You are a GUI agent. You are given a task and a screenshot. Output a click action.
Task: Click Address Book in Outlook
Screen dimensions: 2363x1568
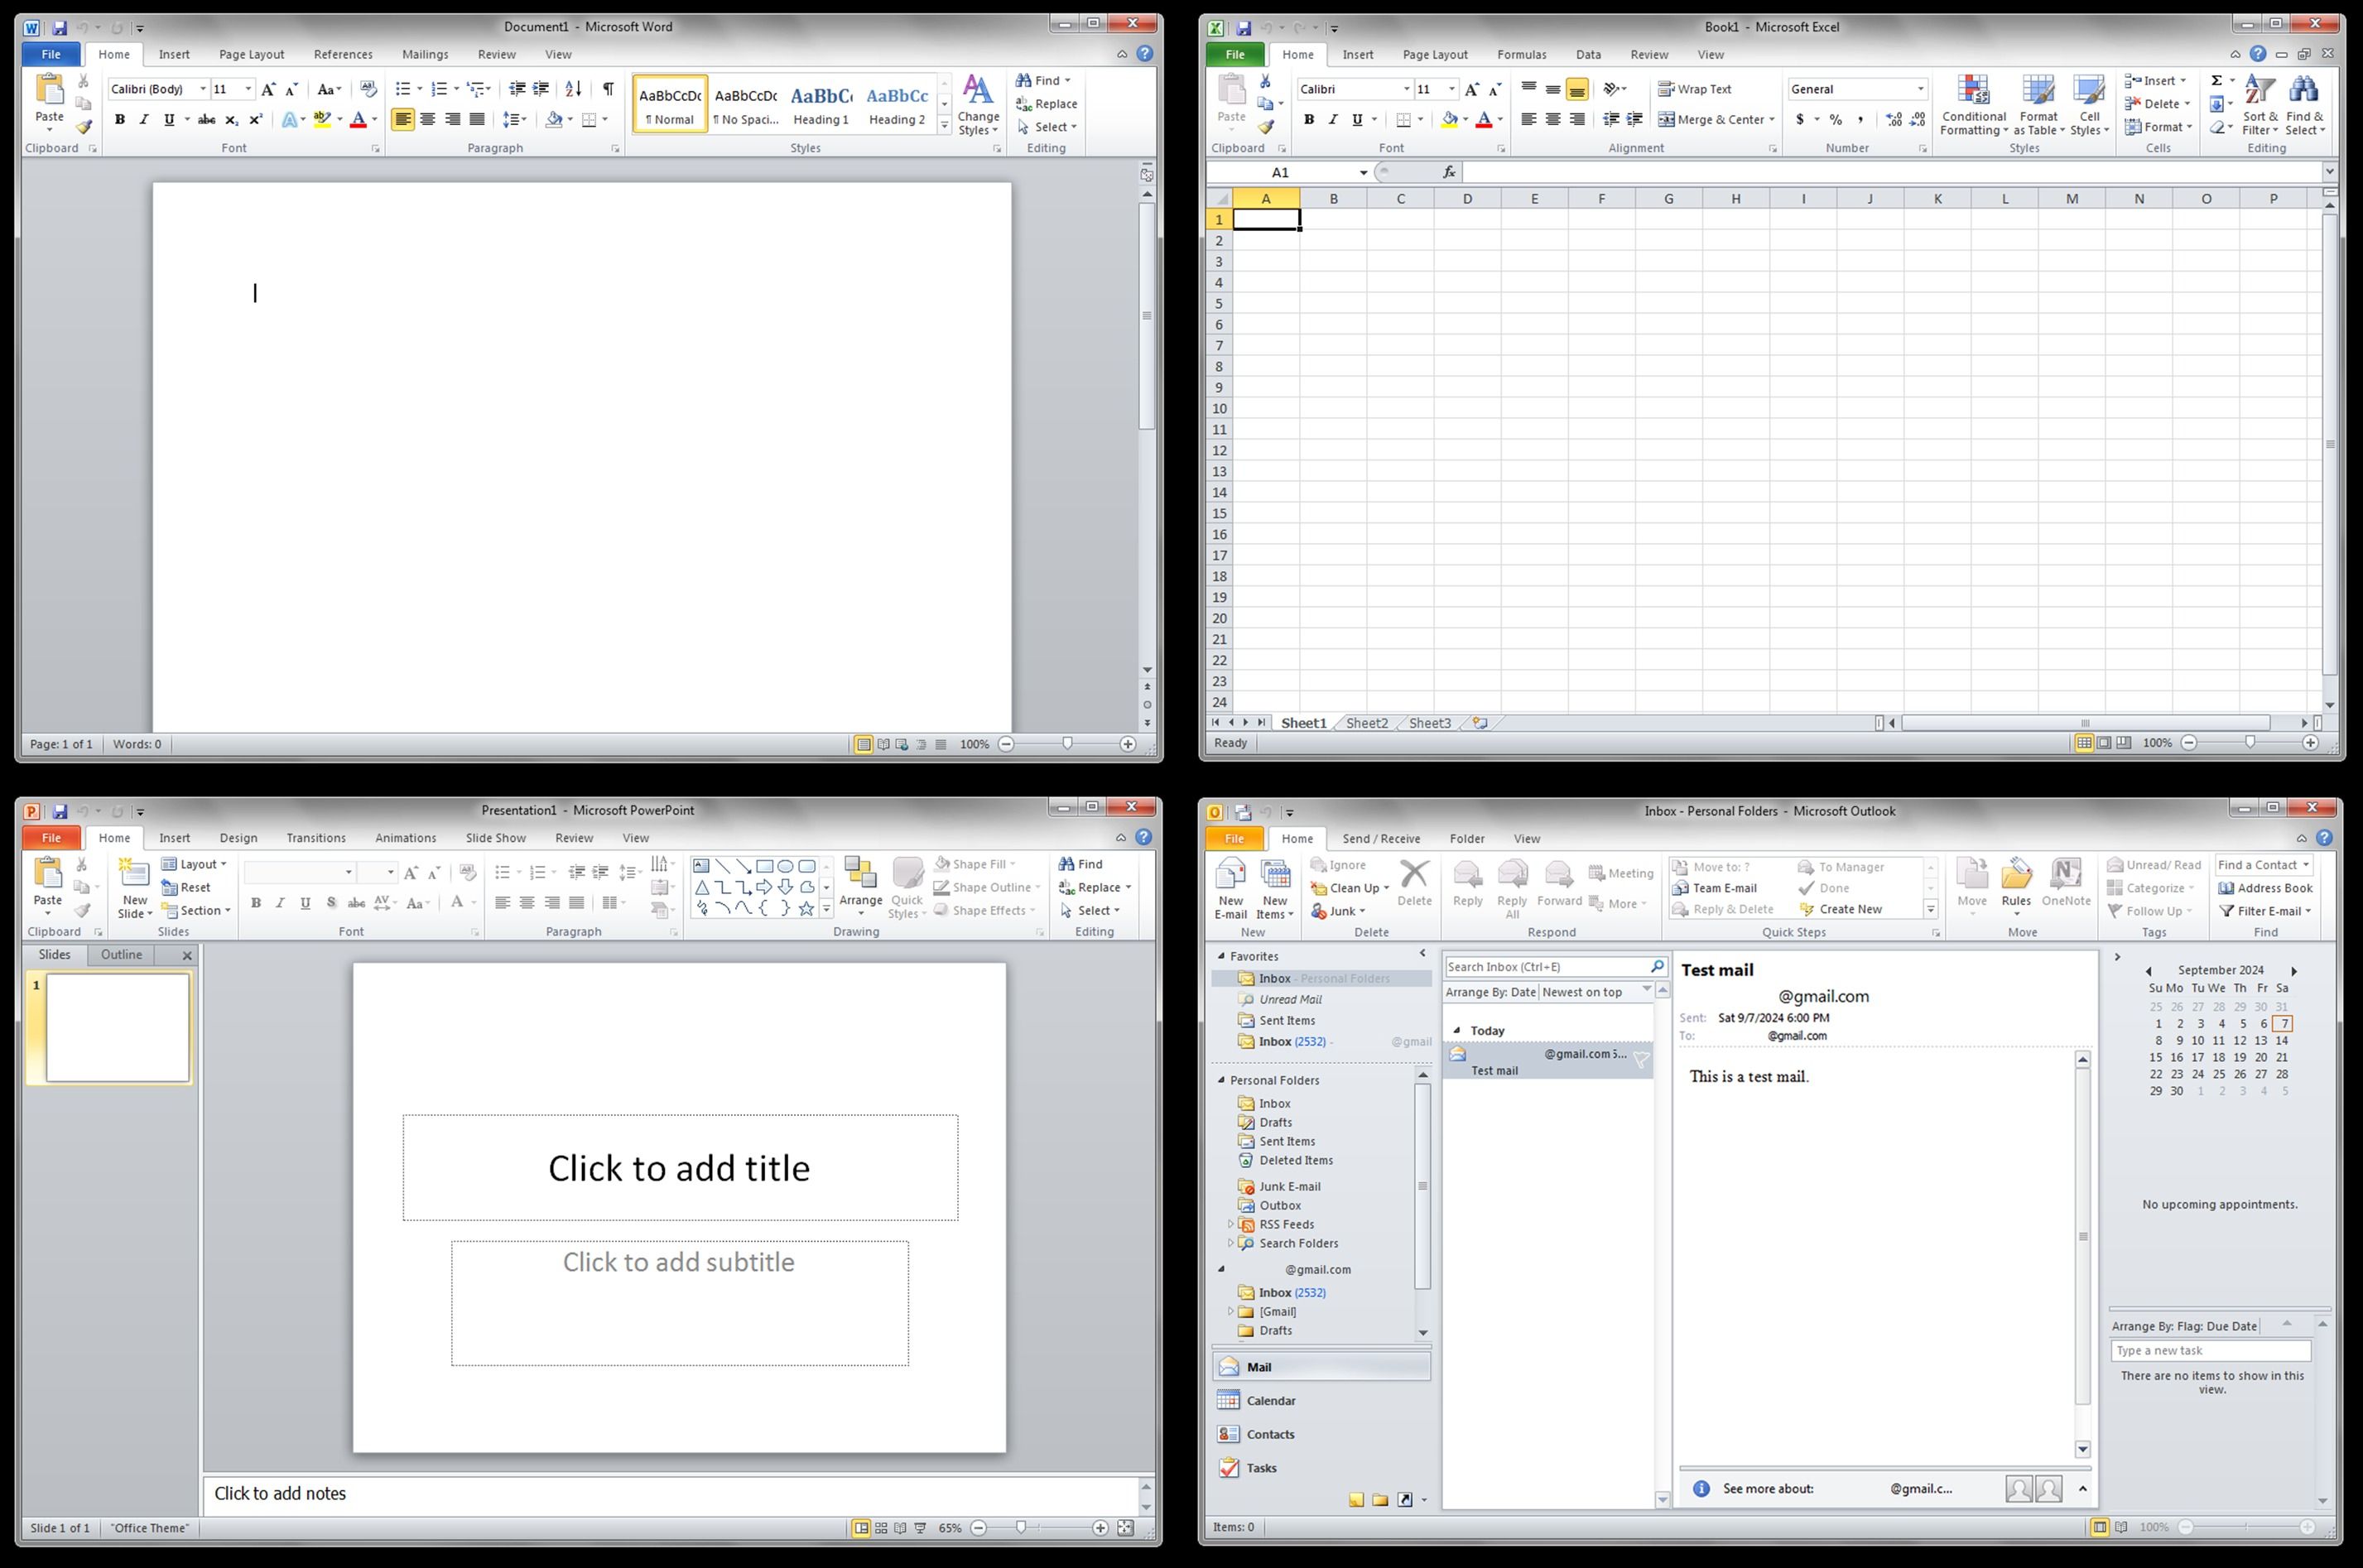coord(2265,888)
